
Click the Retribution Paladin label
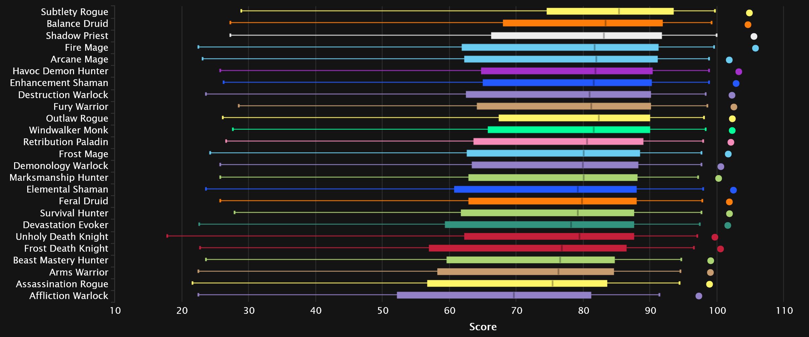click(66, 142)
